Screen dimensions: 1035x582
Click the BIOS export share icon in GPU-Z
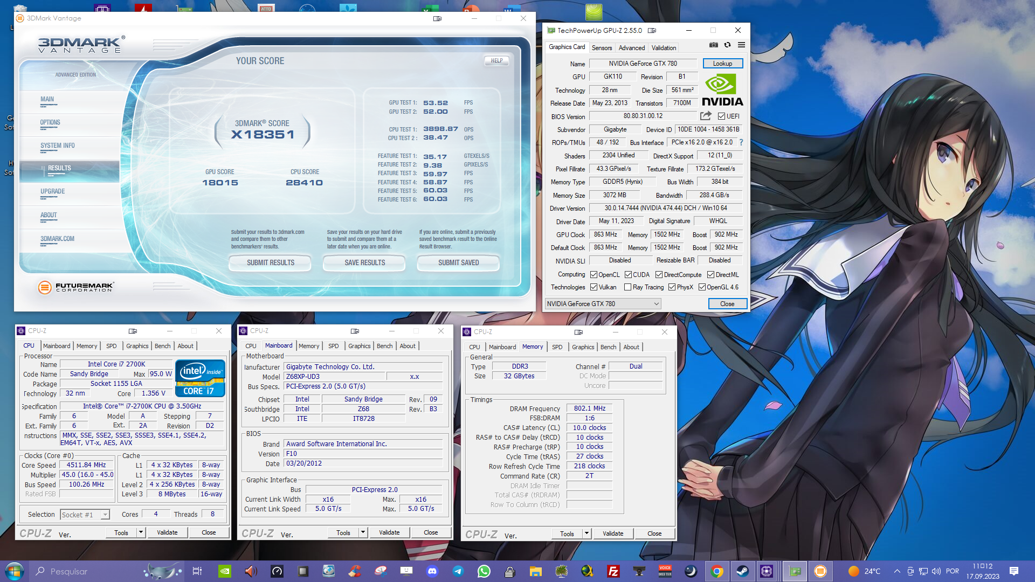click(x=706, y=116)
